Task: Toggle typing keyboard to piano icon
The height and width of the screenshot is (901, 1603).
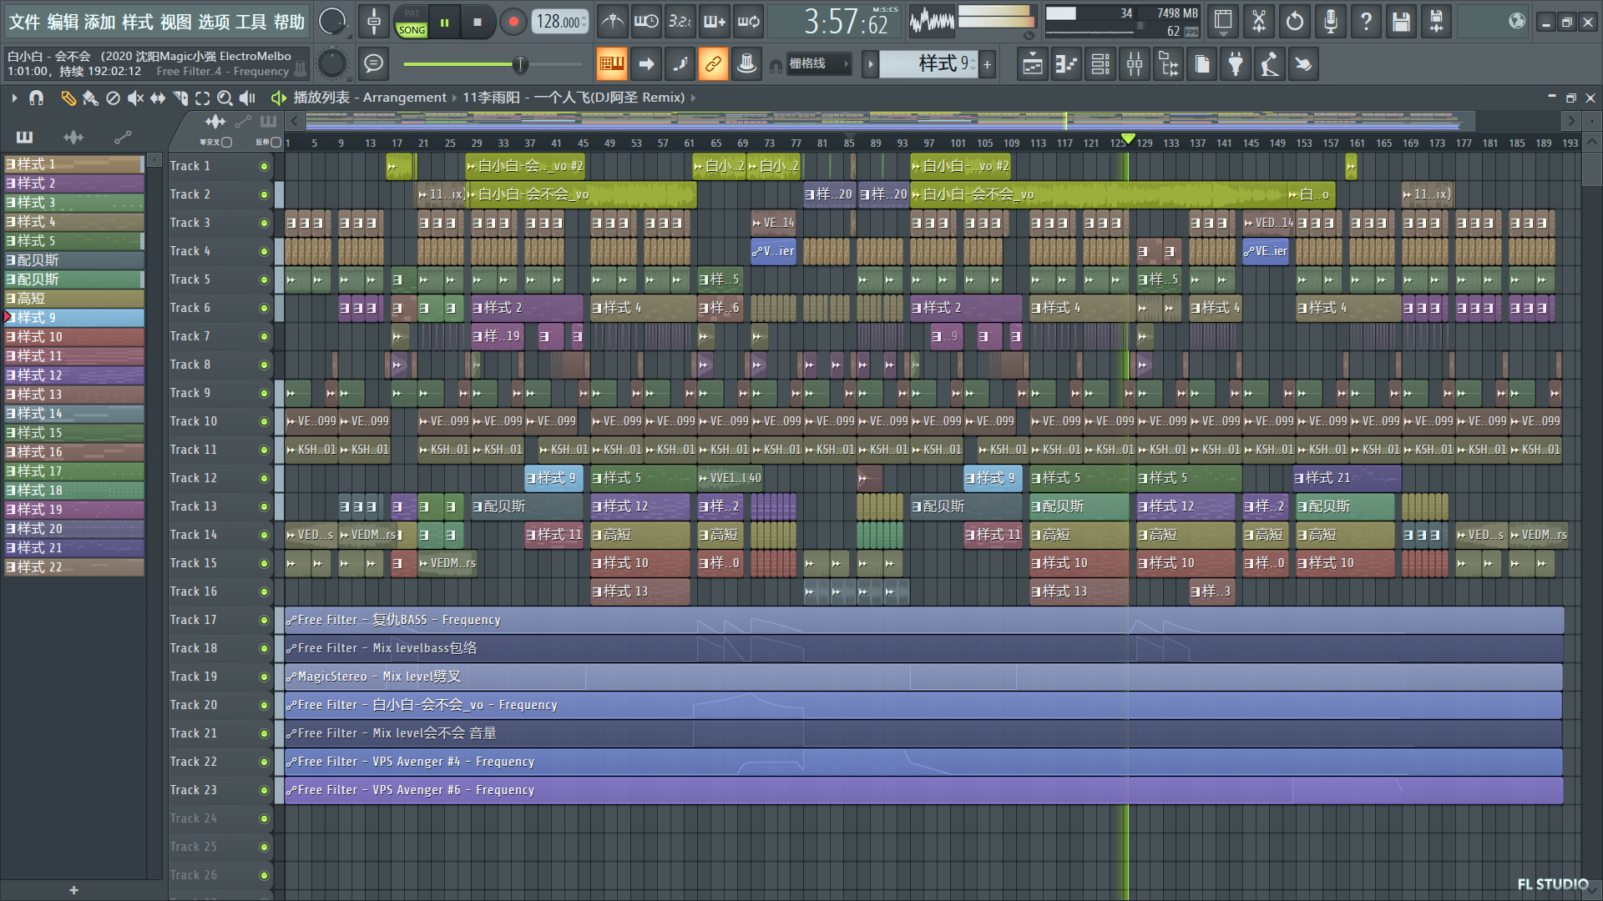Action: (x=611, y=63)
